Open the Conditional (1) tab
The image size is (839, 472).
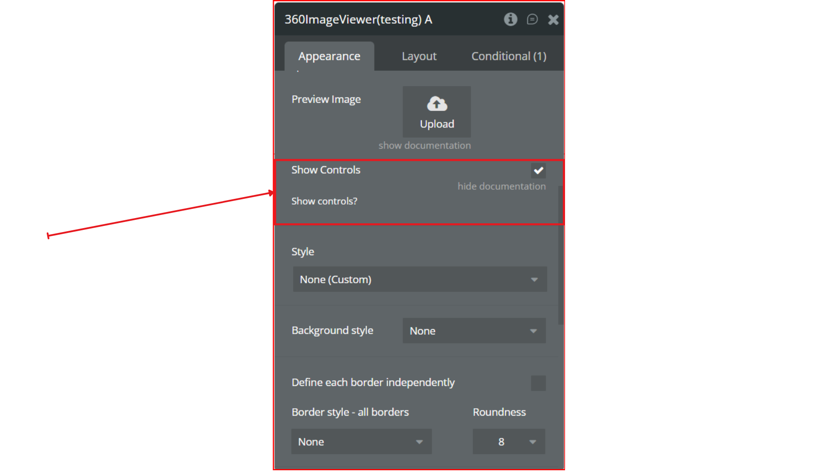click(x=509, y=56)
